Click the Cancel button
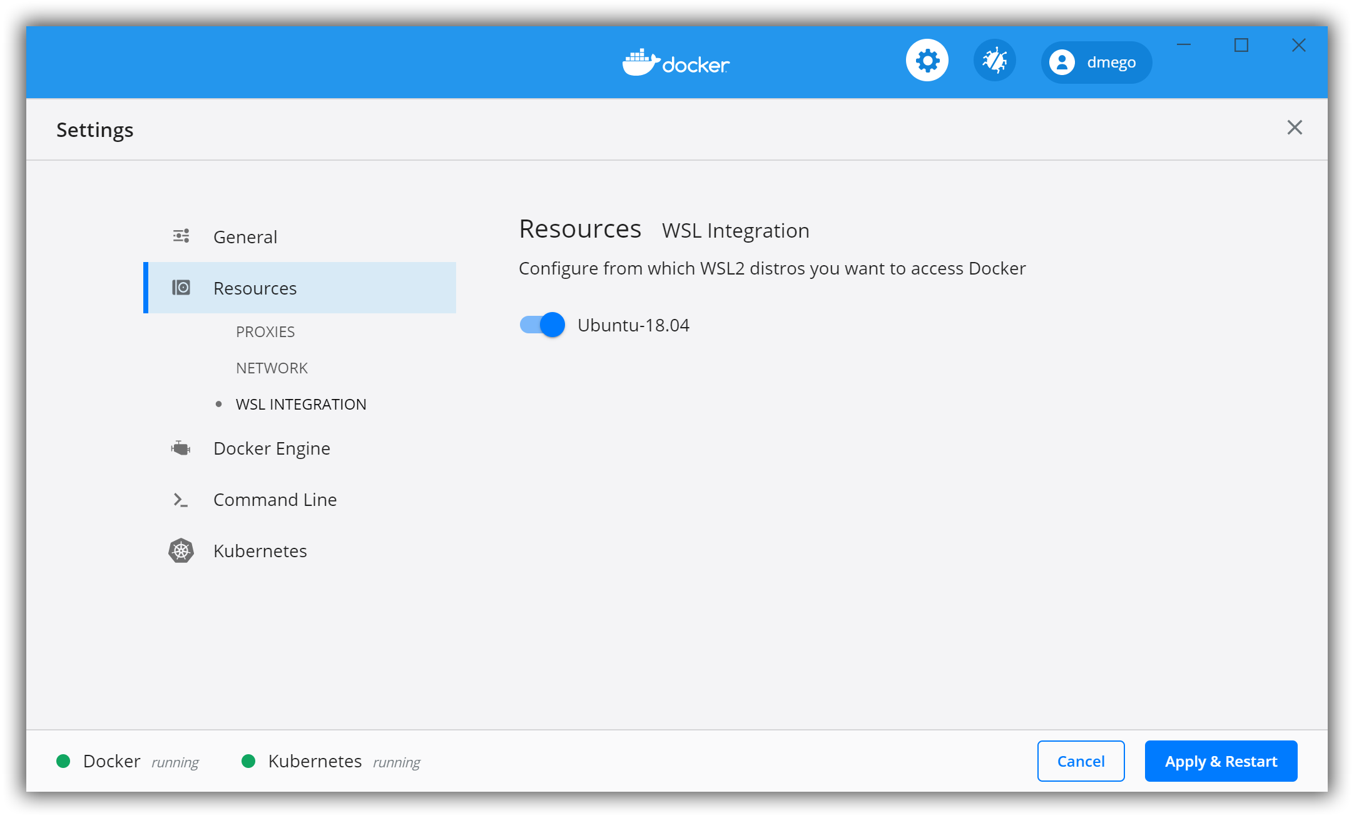This screenshot has width=1354, height=818. click(1081, 761)
